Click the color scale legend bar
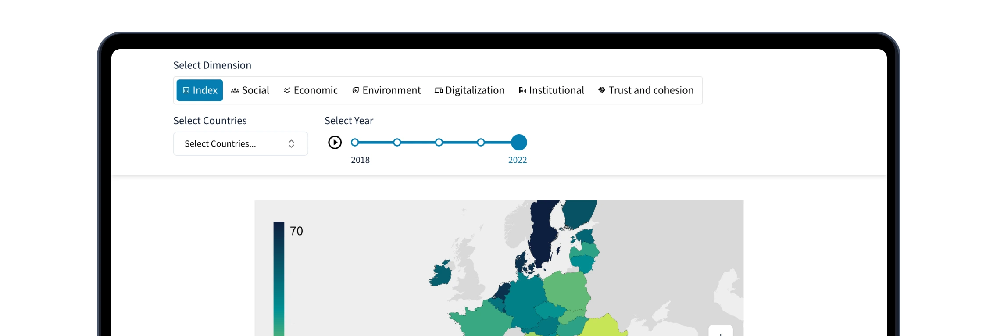Screen dimensions: 993x336 [279, 279]
